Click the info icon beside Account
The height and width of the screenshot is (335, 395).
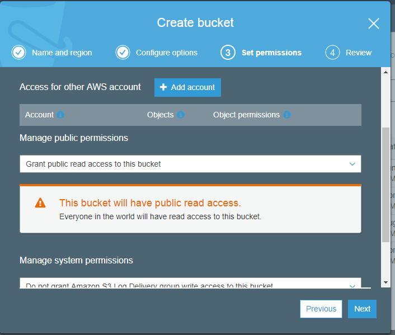(60, 115)
